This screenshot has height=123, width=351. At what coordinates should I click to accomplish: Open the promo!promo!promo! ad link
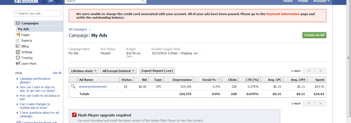pos(93,87)
